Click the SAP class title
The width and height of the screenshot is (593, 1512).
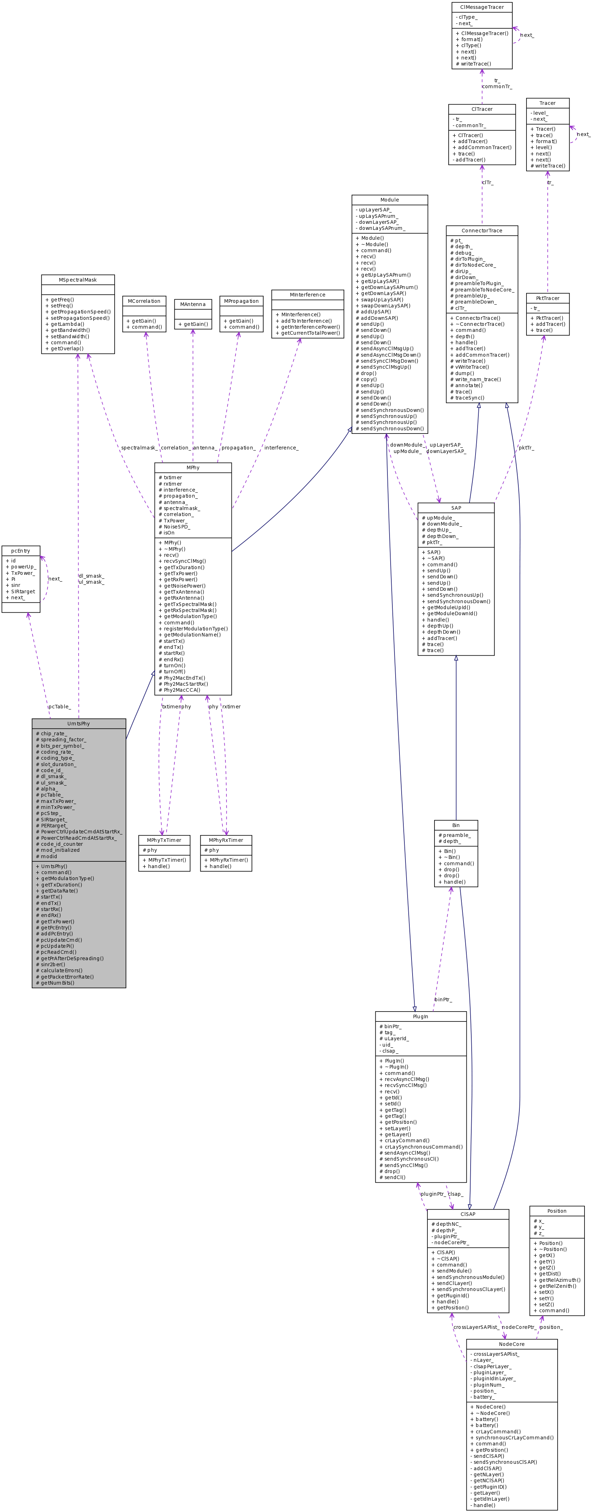tap(456, 508)
